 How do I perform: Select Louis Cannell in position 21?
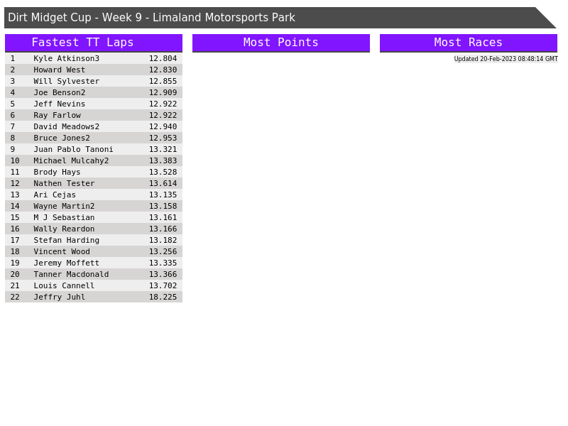pos(64,285)
